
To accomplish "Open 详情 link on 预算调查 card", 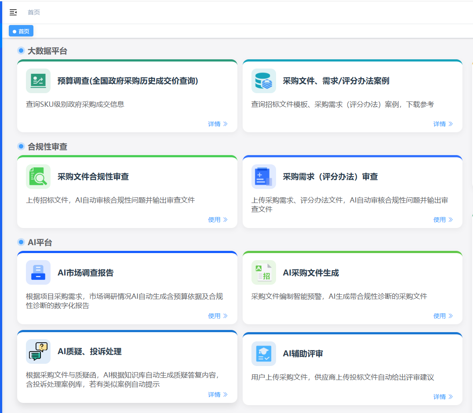I will tap(218, 124).
